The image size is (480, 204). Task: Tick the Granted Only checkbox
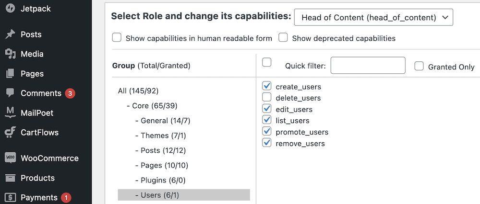[x=419, y=66]
